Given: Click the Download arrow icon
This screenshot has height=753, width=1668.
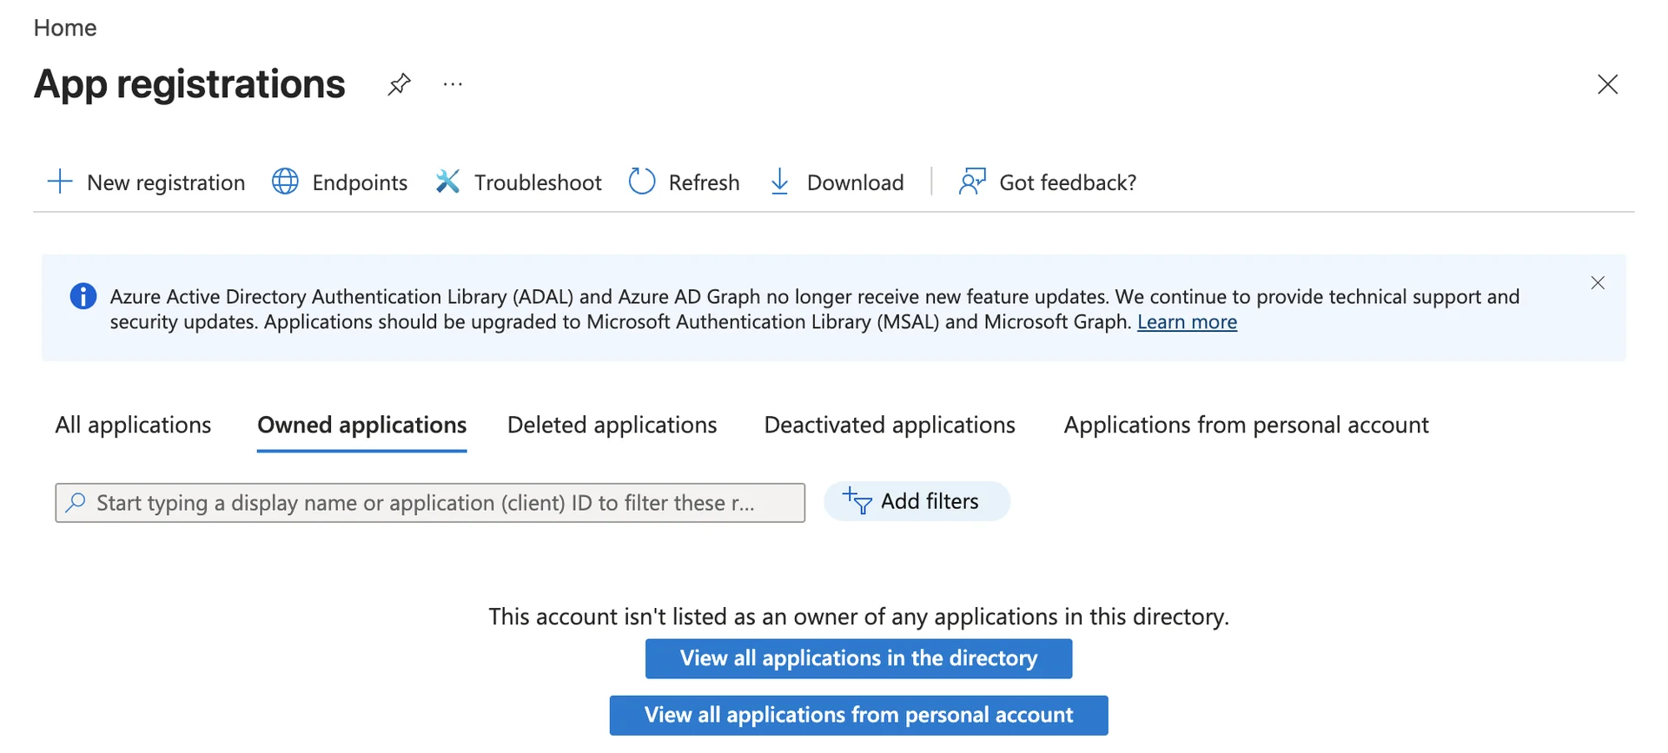Looking at the screenshot, I should pyautogui.click(x=780, y=182).
